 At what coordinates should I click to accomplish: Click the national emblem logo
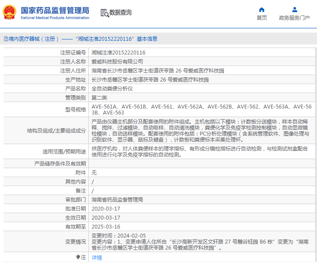(x=9, y=12)
